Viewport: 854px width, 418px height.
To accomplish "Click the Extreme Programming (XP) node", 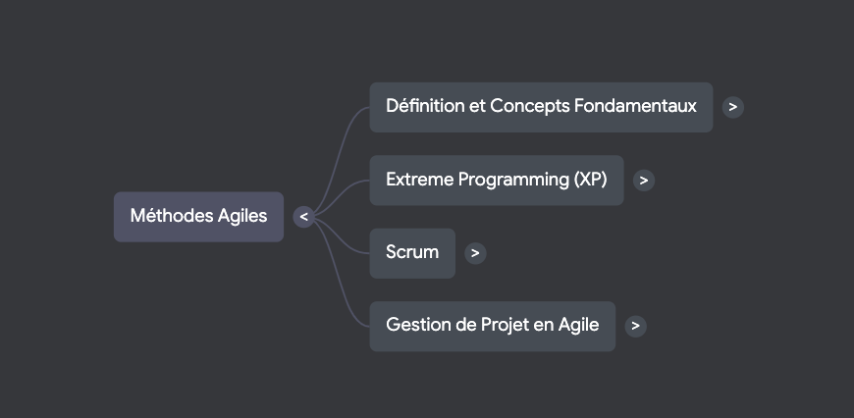I will [x=496, y=181].
